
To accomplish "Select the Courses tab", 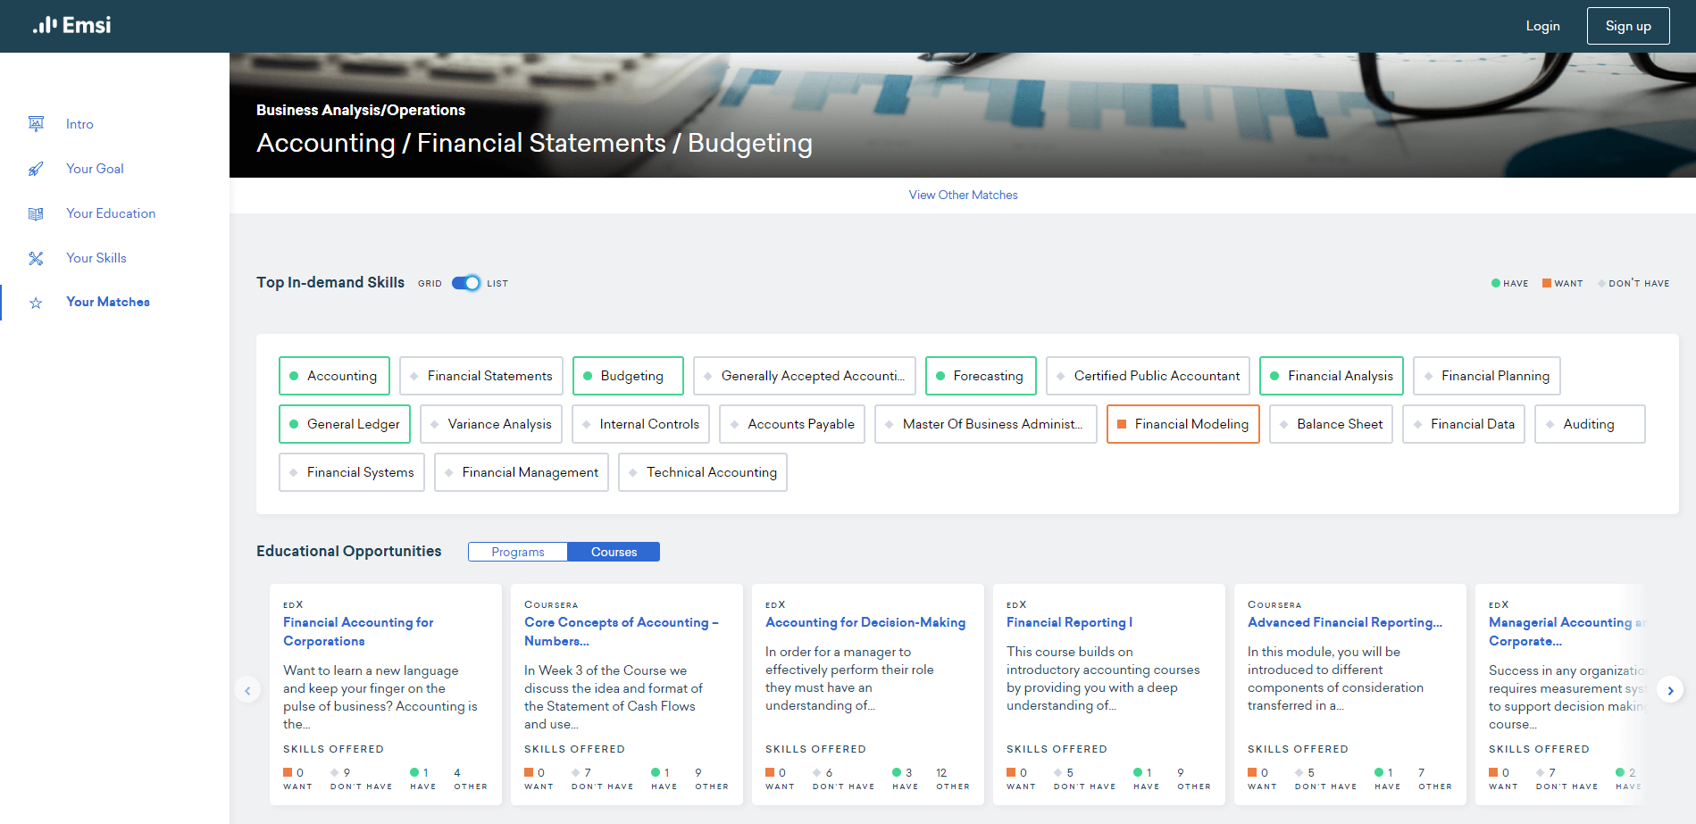I will coord(614,552).
